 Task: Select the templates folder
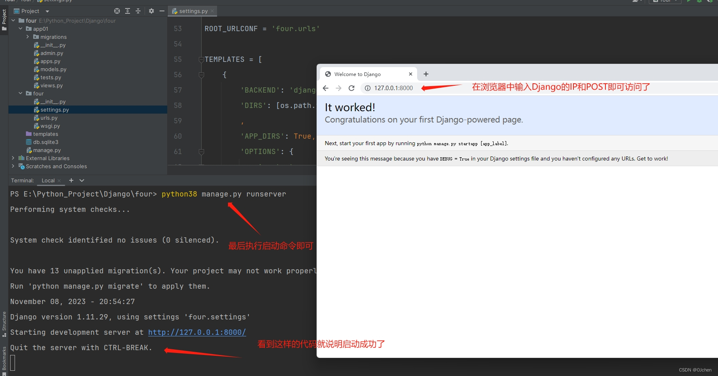[42, 134]
